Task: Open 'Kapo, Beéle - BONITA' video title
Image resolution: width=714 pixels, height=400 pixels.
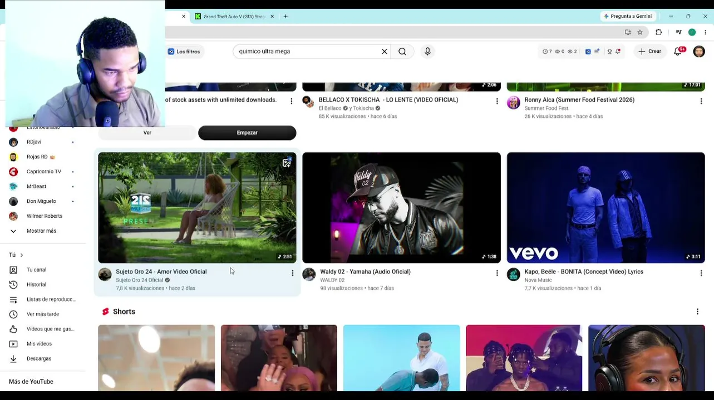Action: (x=584, y=272)
